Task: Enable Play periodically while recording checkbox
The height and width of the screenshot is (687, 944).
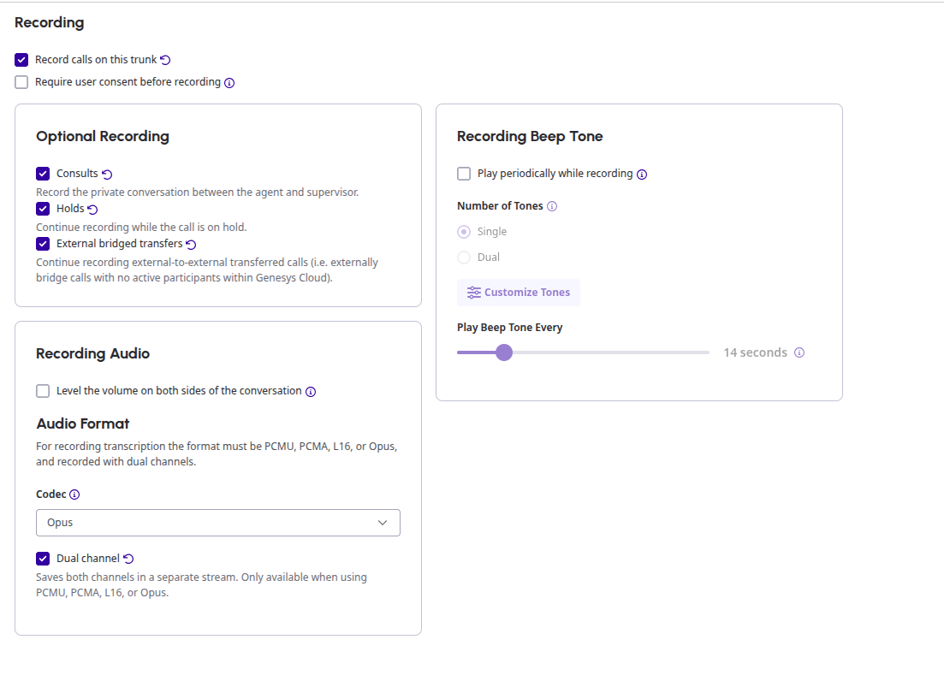Action: point(464,174)
